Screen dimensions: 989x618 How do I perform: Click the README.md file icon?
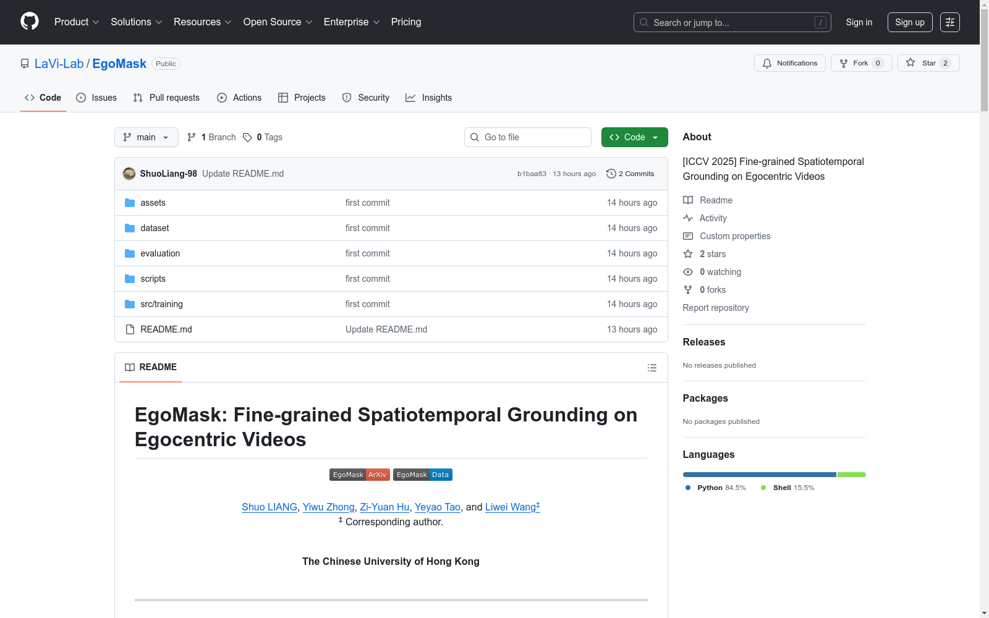coord(130,329)
